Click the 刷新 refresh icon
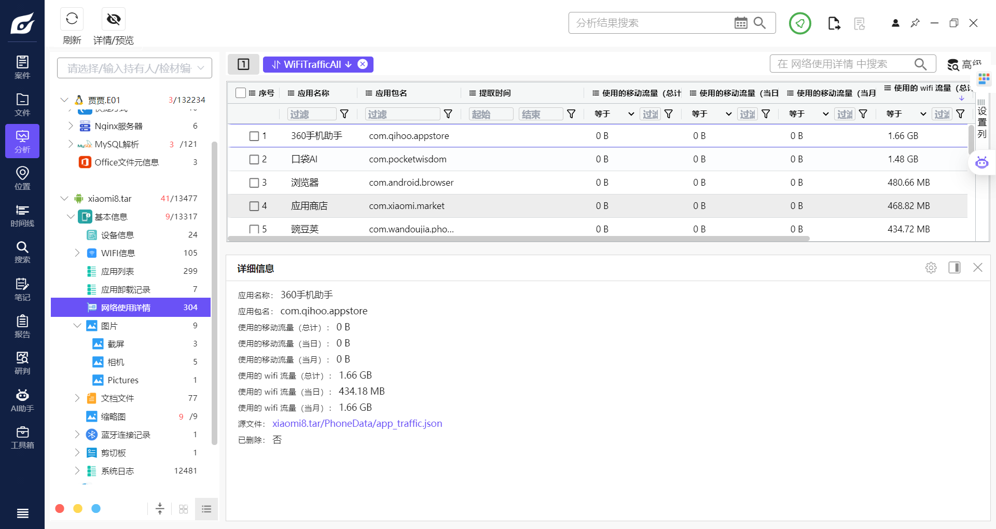The height and width of the screenshot is (529, 996). [72, 19]
